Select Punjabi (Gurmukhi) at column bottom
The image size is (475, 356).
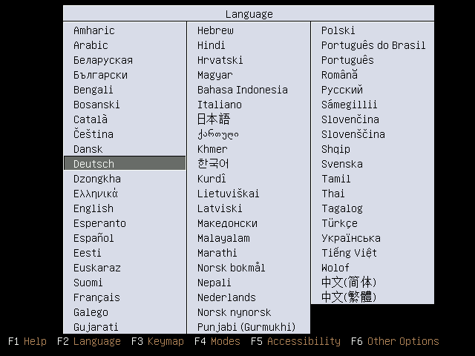click(246, 327)
